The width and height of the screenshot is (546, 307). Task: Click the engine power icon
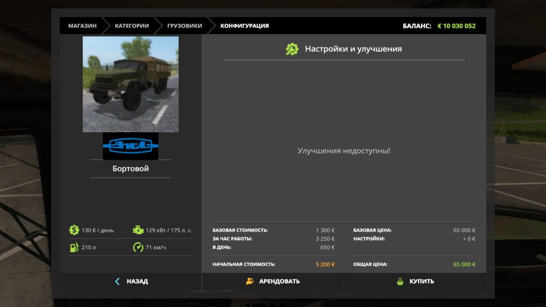coord(138,230)
